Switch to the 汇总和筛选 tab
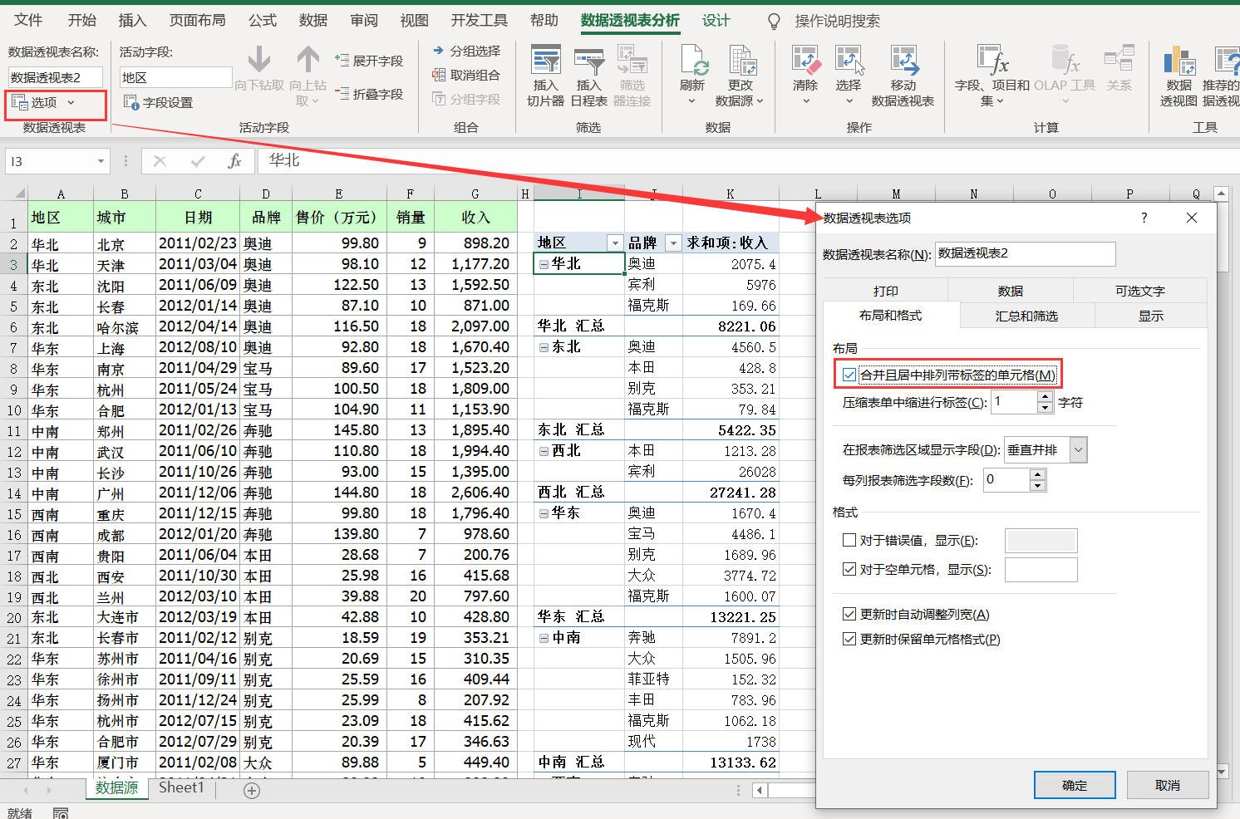 click(1026, 315)
